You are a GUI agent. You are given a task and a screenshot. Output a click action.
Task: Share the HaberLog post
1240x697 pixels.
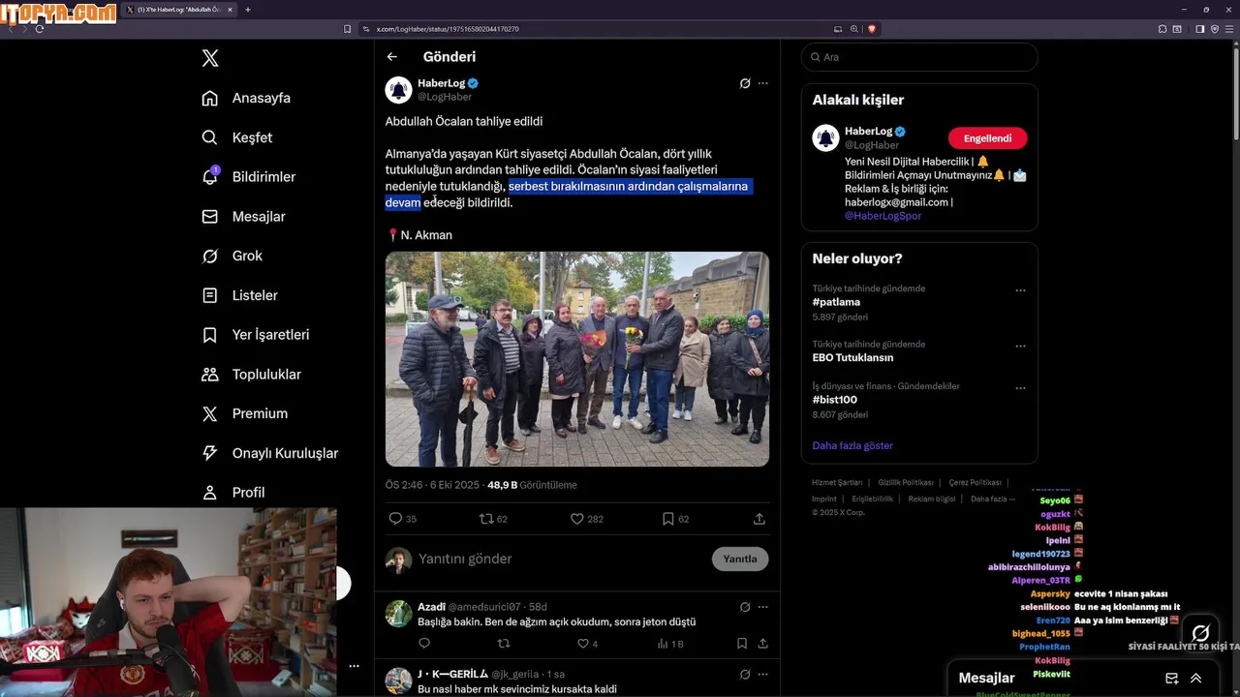click(x=759, y=519)
